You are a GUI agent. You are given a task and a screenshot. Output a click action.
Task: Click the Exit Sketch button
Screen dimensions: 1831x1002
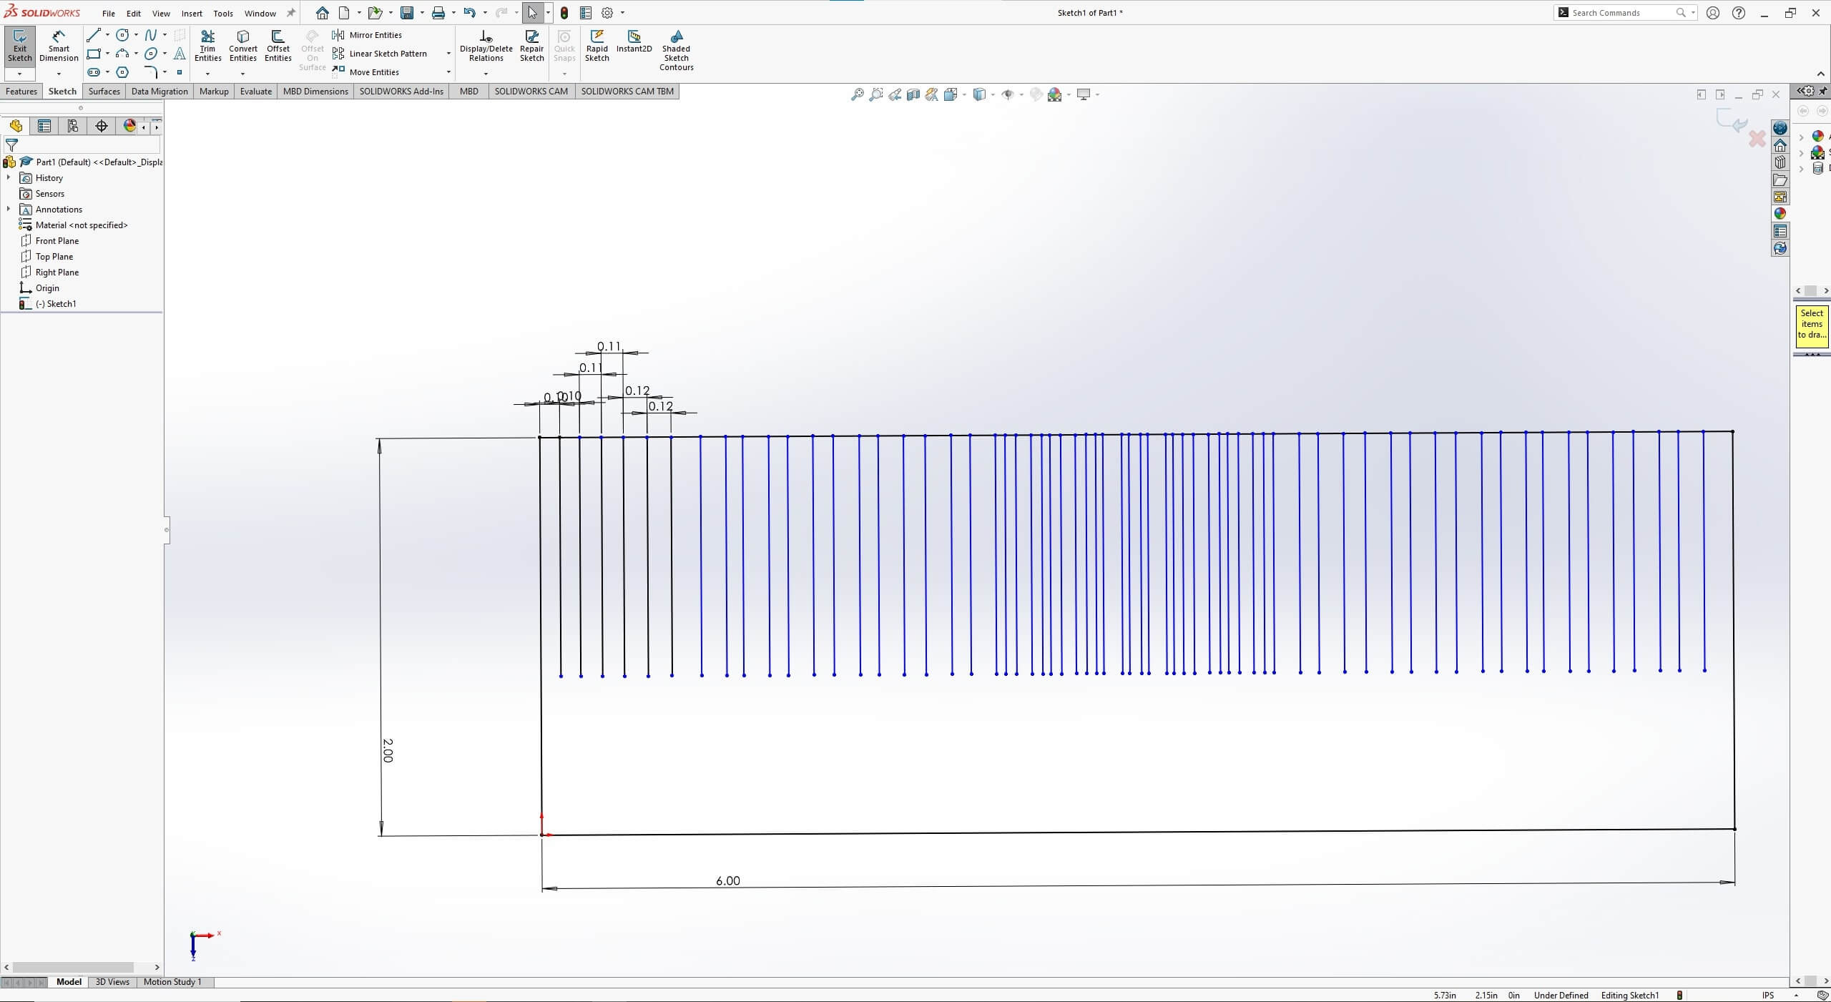click(x=20, y=46)
